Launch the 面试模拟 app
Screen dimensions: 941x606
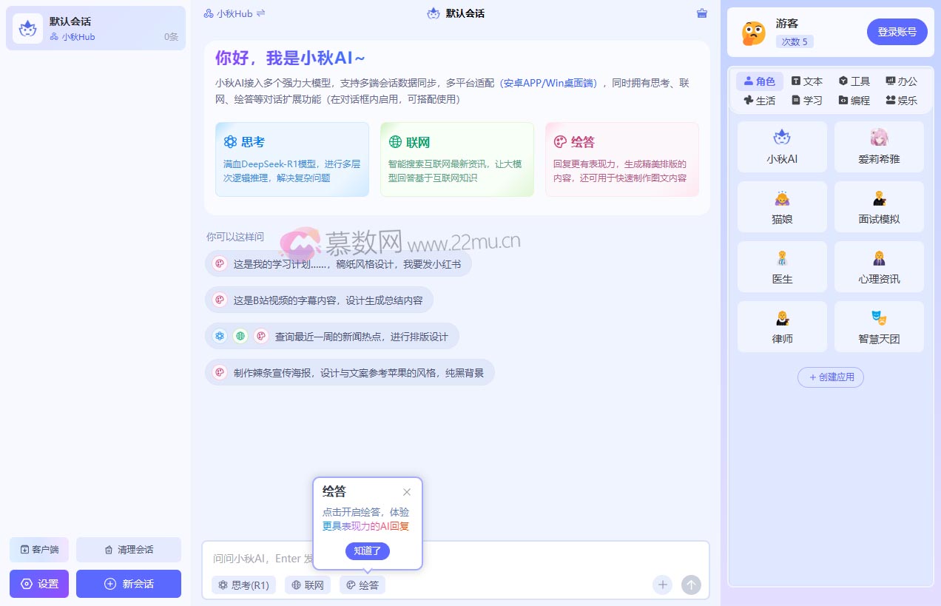point(878,206)
